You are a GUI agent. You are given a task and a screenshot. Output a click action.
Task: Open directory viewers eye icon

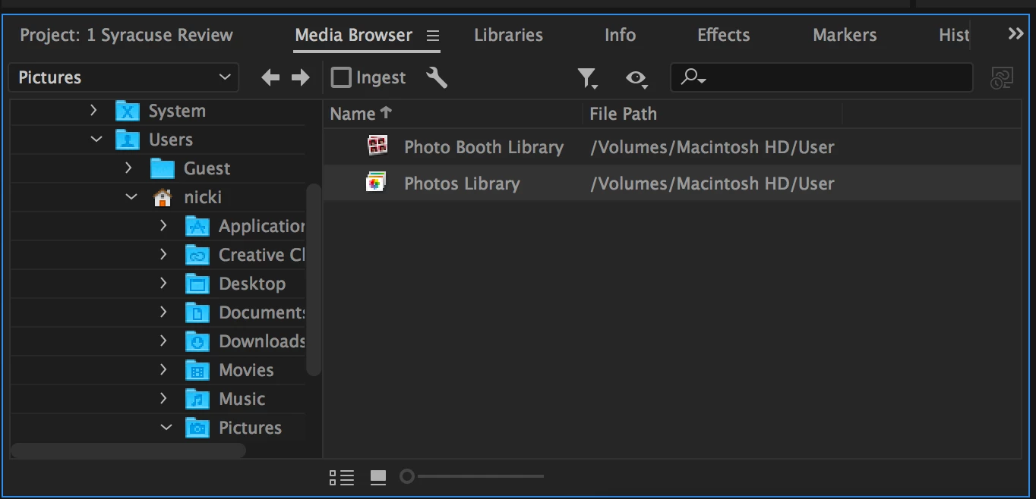pyautogui.click(x=636, y=78)
